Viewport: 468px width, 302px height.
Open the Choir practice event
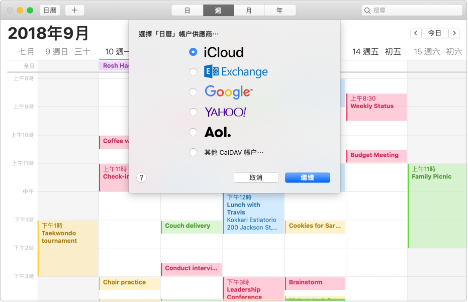coord(130,283)
